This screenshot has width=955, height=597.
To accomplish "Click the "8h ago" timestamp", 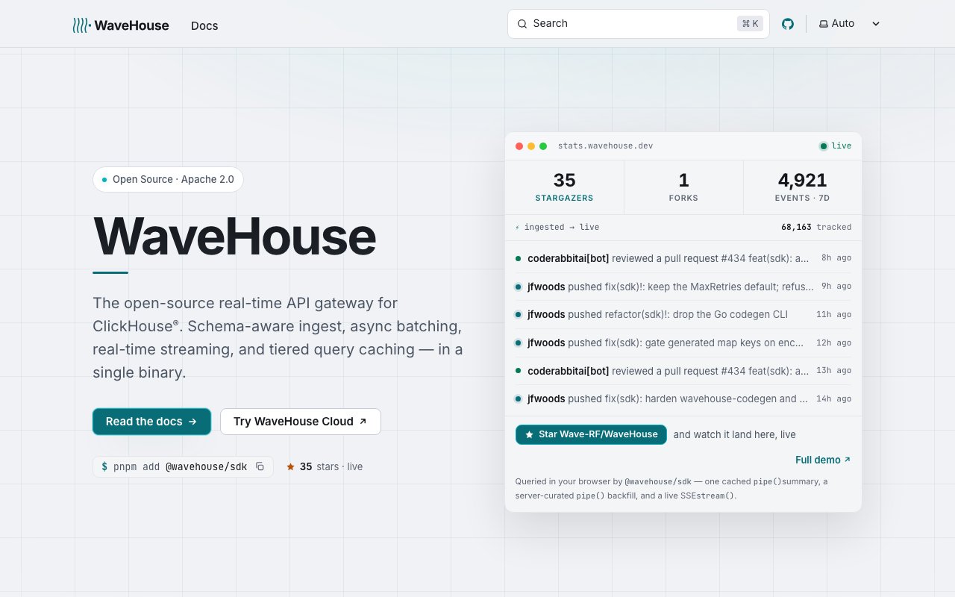I will [x=836, y=257].
